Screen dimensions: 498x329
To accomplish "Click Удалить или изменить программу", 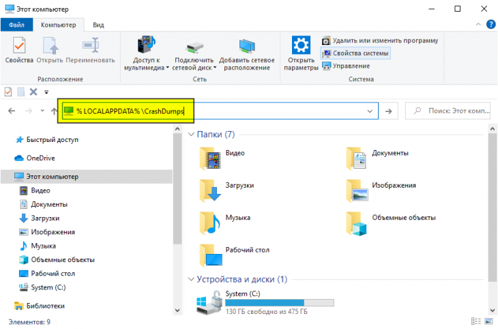I will [x=379, y=40].
